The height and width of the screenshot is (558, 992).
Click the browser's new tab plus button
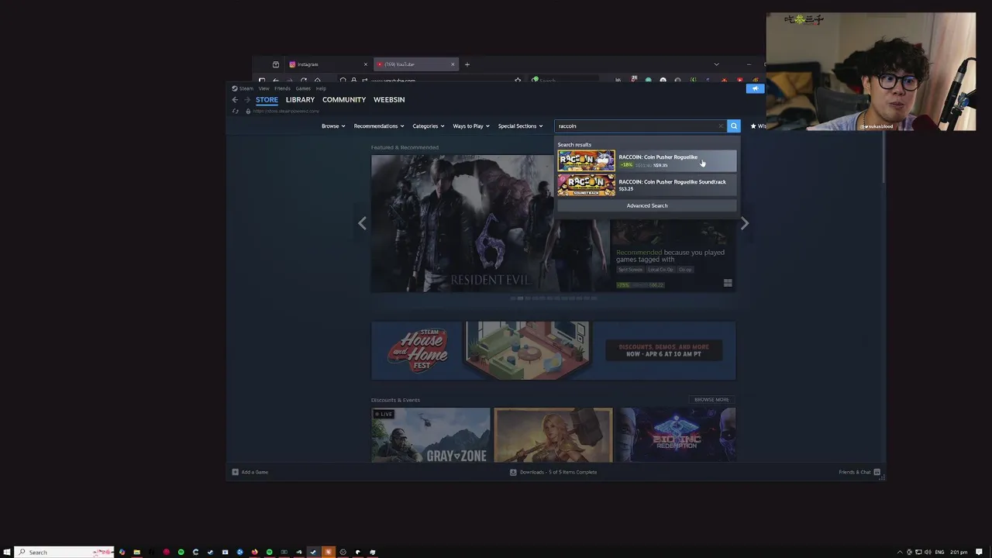coord(467,64)
